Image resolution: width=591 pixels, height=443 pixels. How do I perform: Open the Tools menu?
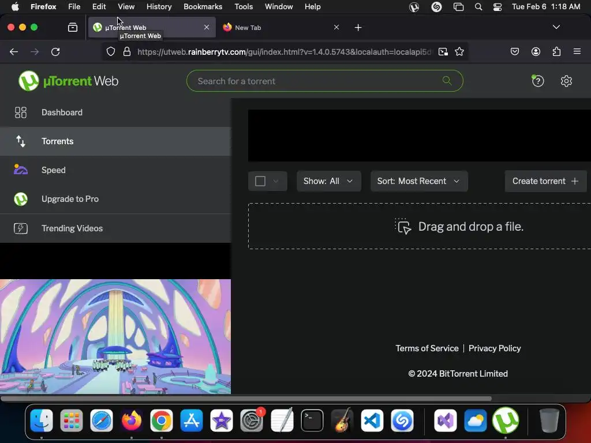[x=244, y=7]
